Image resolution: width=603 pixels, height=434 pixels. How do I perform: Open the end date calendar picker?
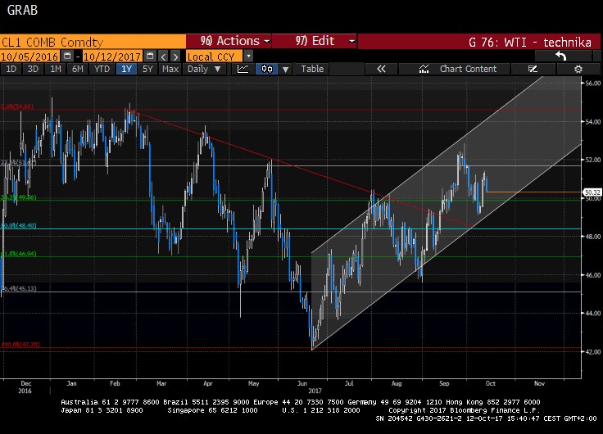pos(149,56)
